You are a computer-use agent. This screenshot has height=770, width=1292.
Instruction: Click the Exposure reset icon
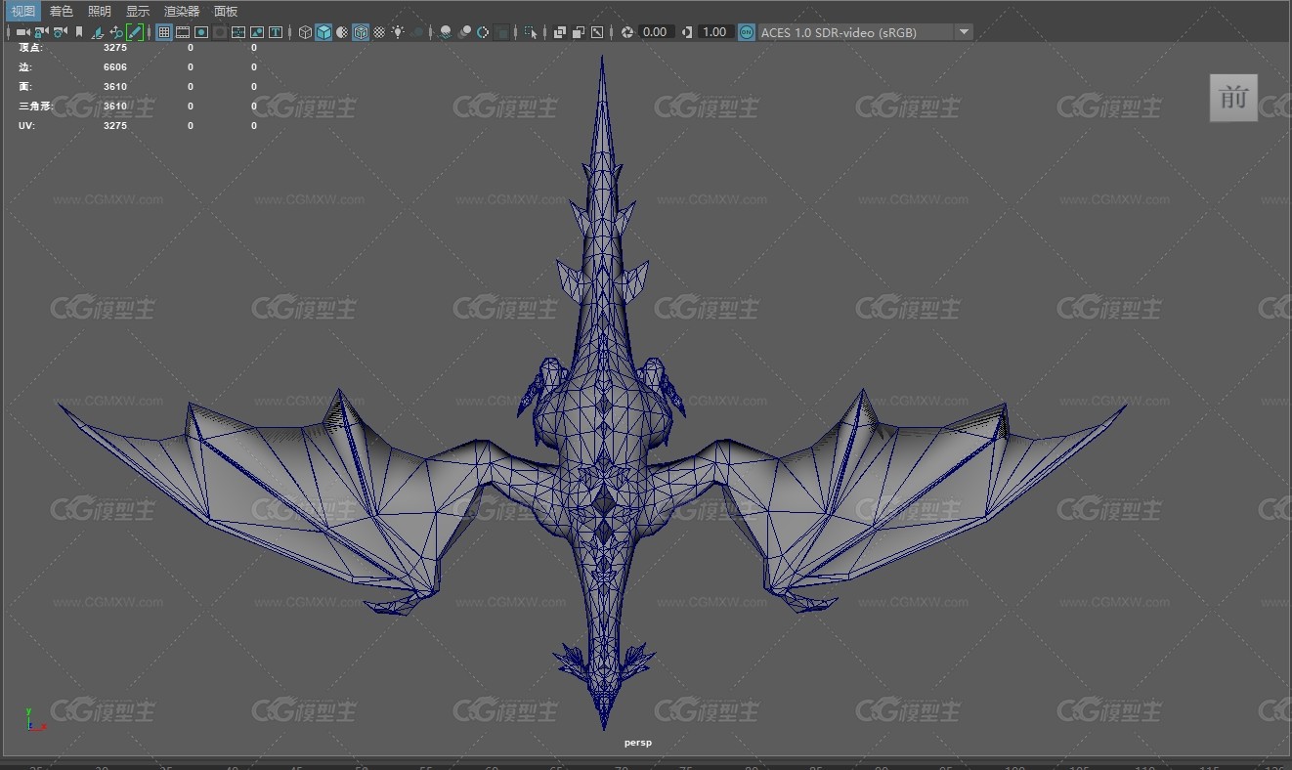click(627, 32)
